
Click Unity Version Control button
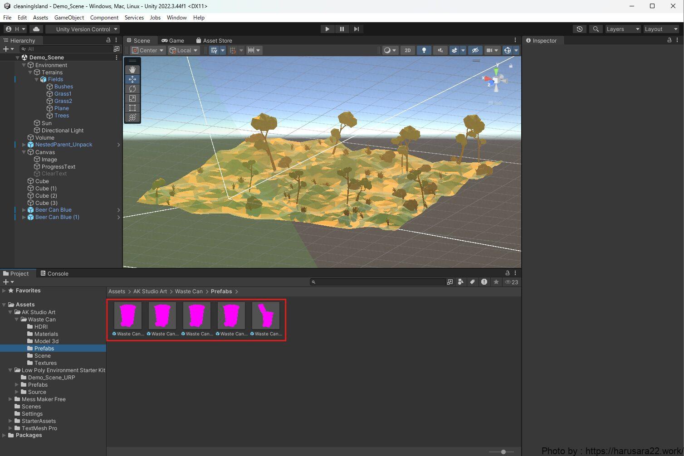click(x=83, y=29)
